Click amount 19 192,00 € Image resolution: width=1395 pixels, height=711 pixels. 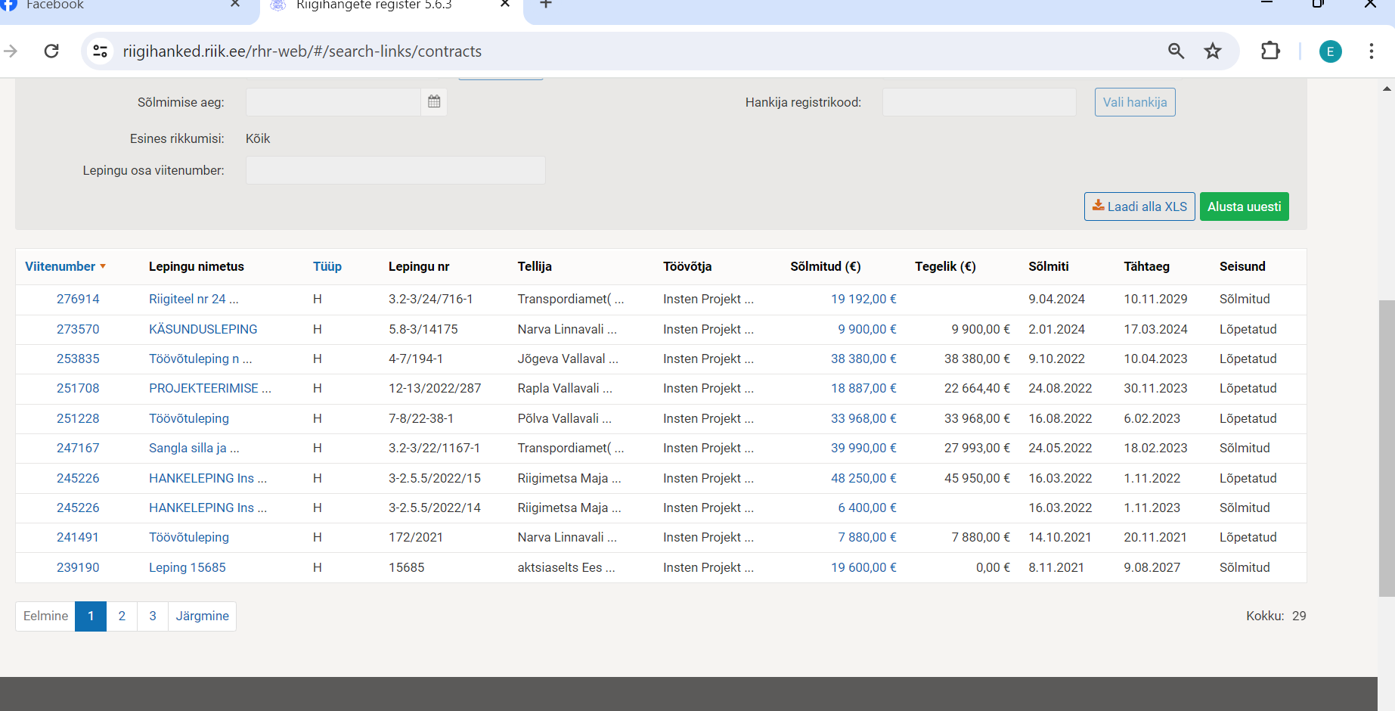(863, 299)
